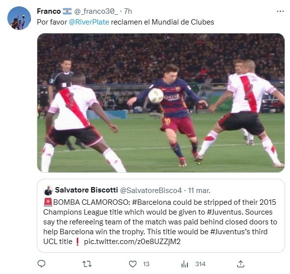Click the @RiverPlate mention link
The height and width of the screenshot is (274, 290).
pos(89,22)
